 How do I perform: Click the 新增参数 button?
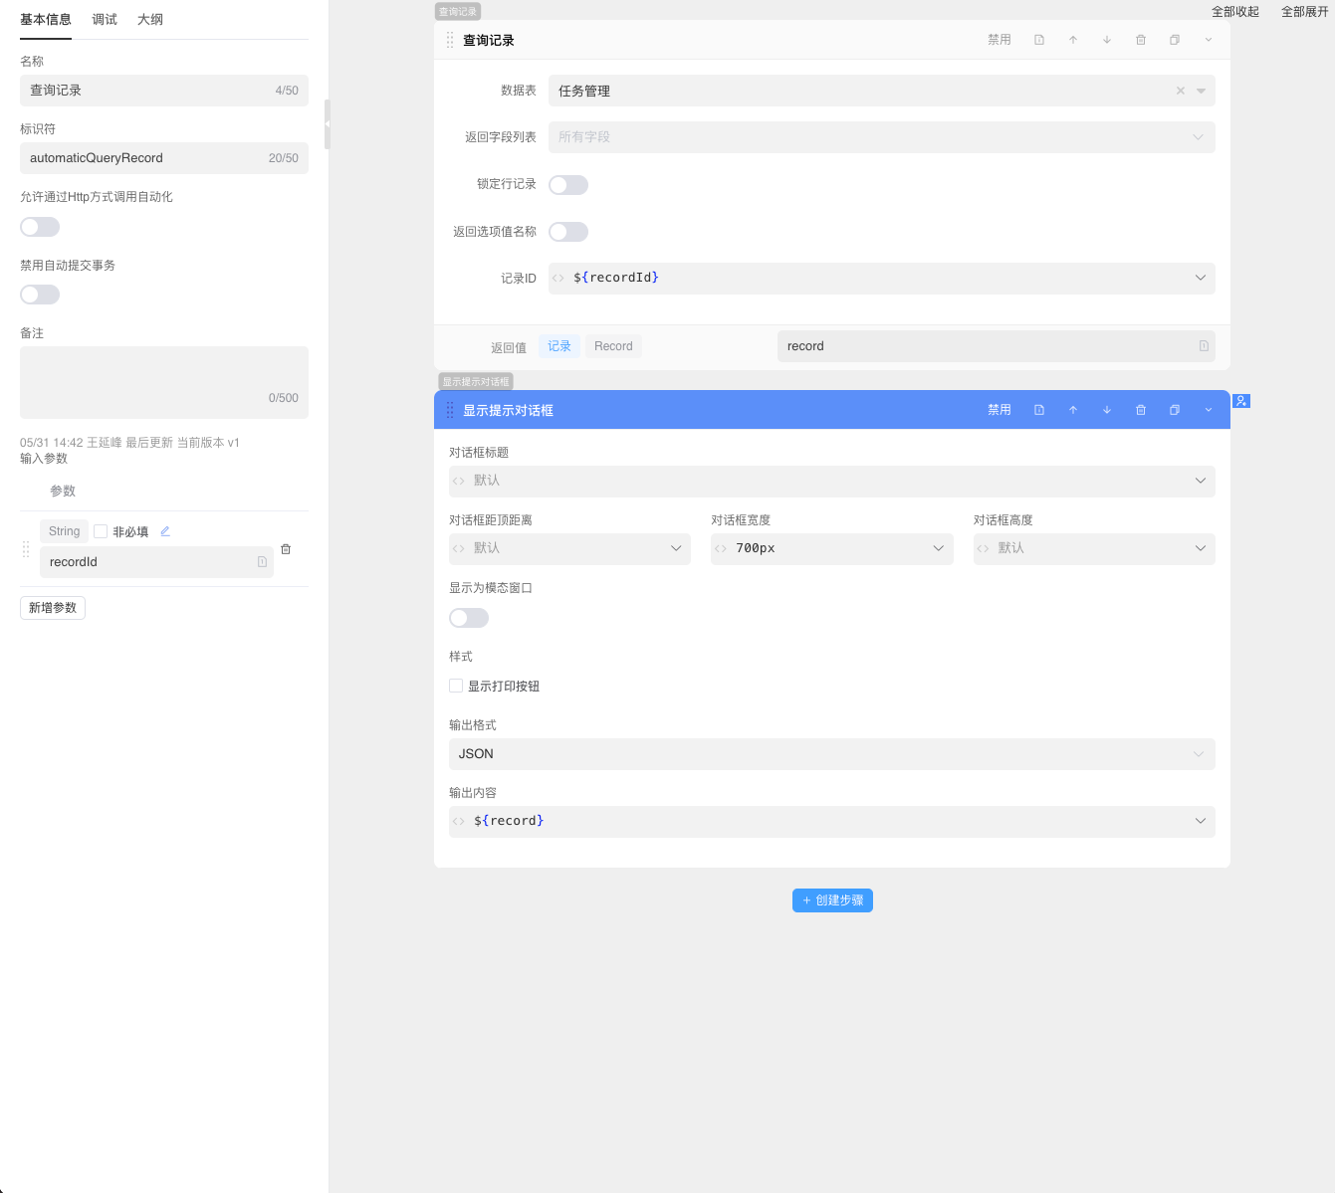tap(53, 608)
